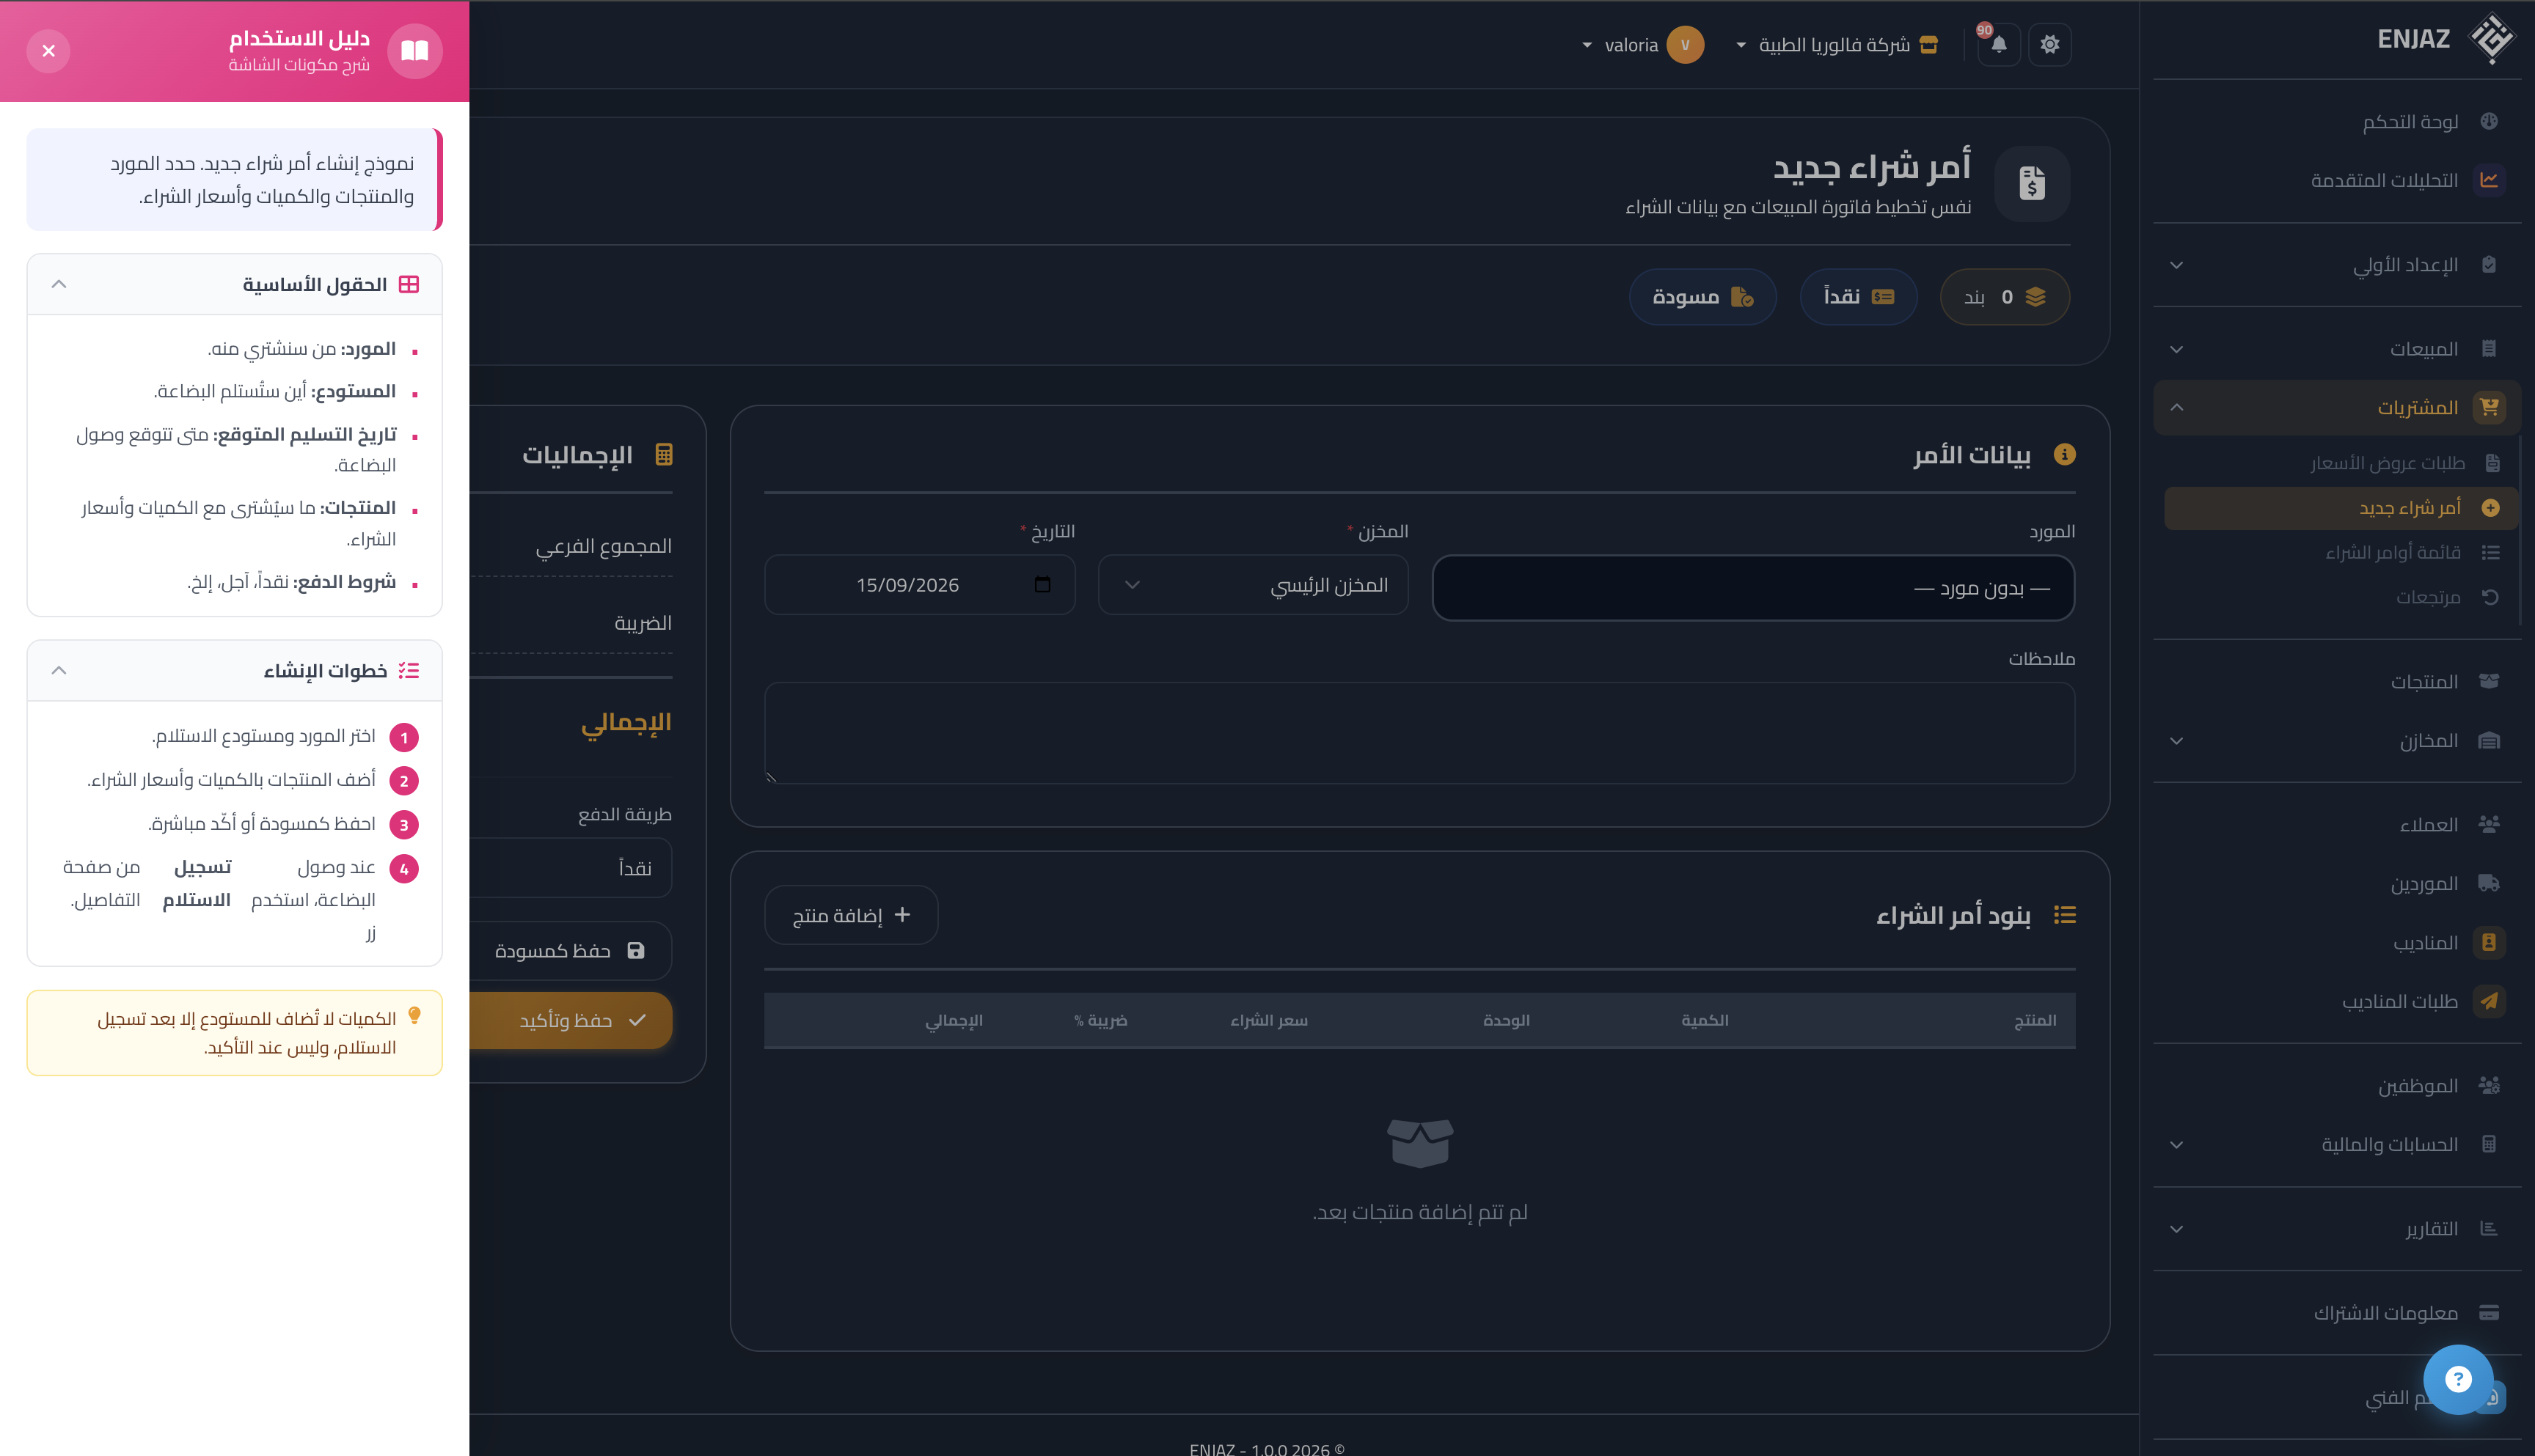This screenshot has height=1456, width=2535.
Task: Open the notifications bell icon
Action: point(1998,44)
